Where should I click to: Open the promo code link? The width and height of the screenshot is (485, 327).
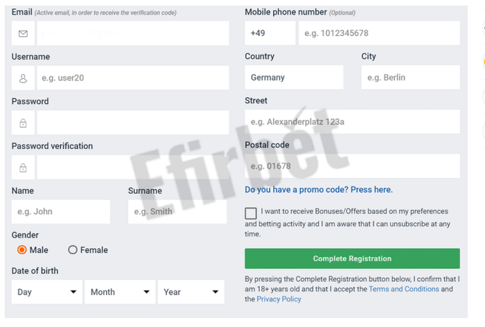pyautogui.click(x=319, y=190)
